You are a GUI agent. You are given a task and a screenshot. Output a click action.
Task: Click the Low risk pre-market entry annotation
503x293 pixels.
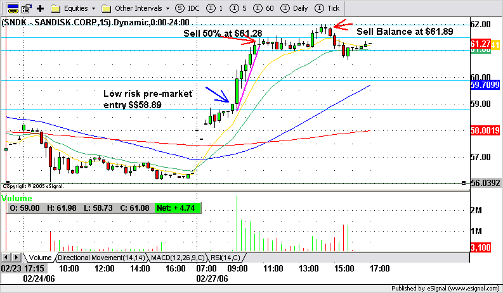[x=148, y=99]
